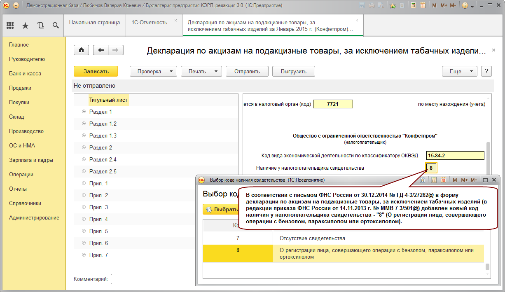This screenshot has width=505, height=292.
Task: Click the ОКВЭД code field 15.84.2
Action: coord(456,156)
